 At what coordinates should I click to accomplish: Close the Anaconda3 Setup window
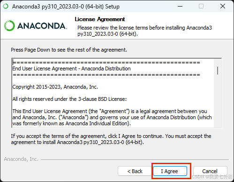click(x=223, y=7)
